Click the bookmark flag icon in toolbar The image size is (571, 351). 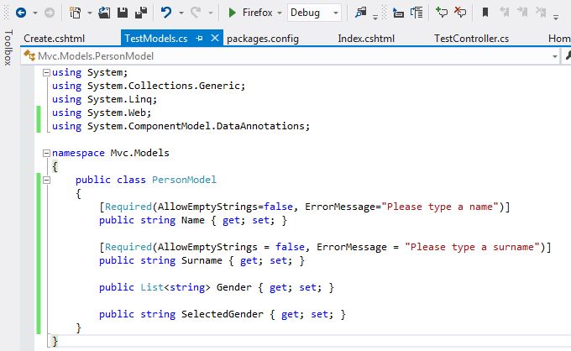[485, 13]
